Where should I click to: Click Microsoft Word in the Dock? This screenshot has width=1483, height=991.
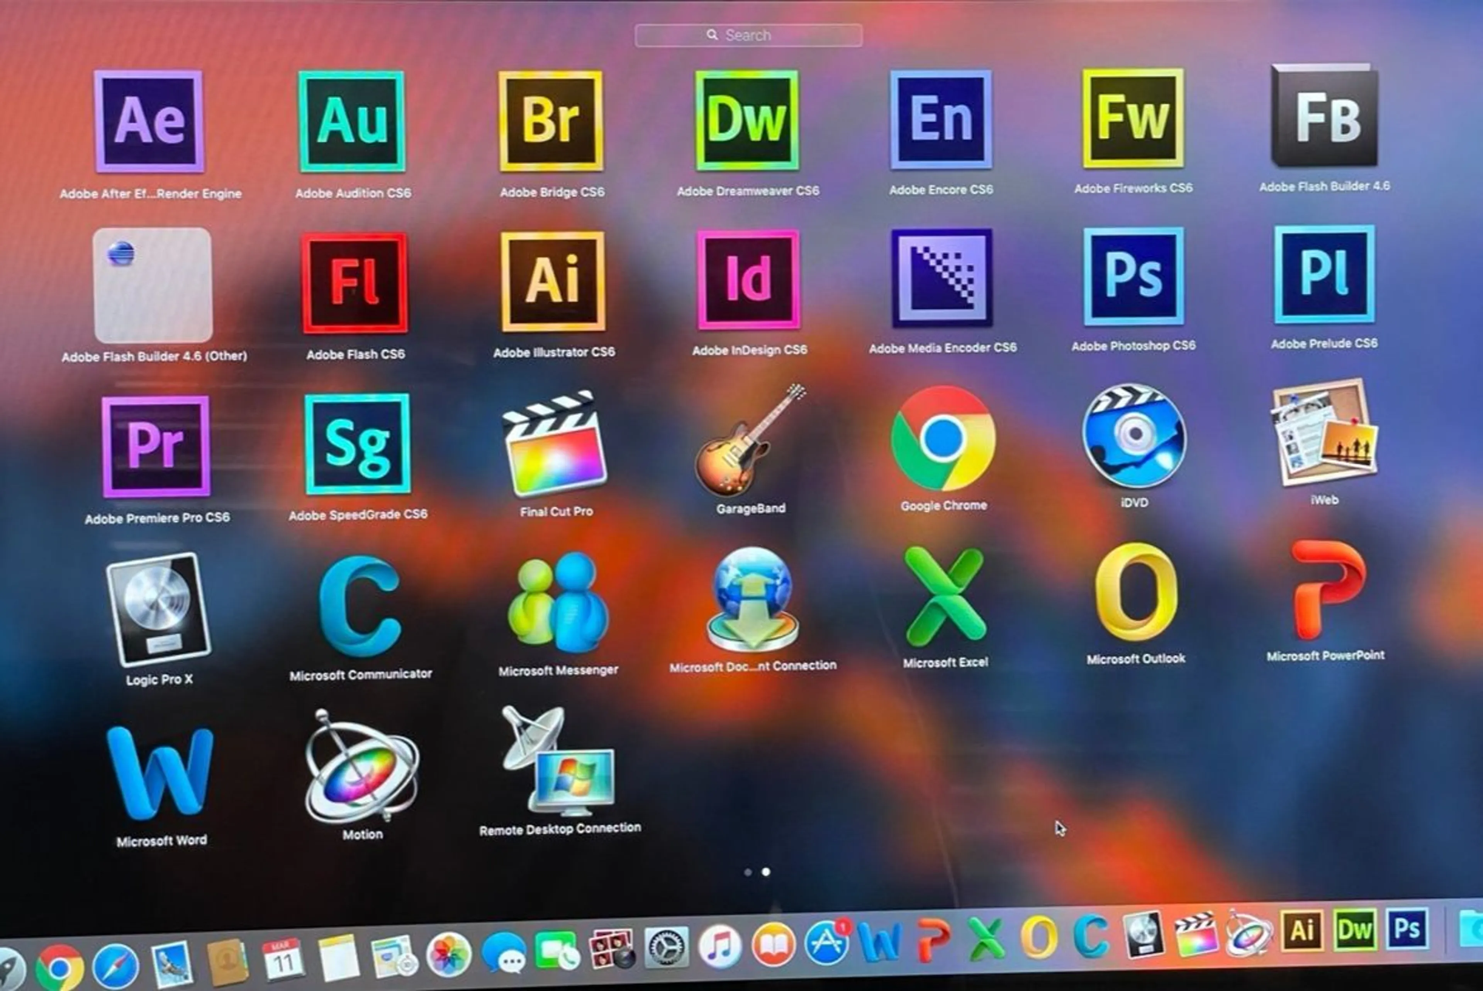coord(879,942)
